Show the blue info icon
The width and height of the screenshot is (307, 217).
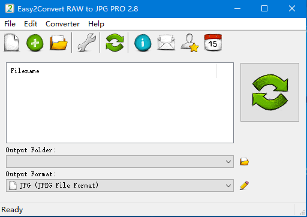click(143, 43)
